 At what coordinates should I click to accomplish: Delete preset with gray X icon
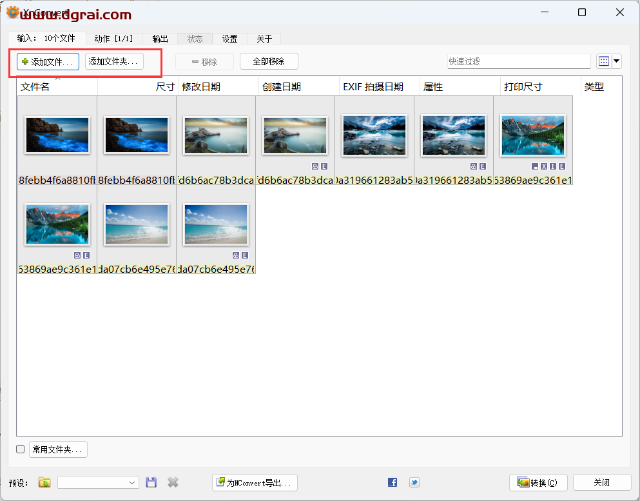click(173, 482)
